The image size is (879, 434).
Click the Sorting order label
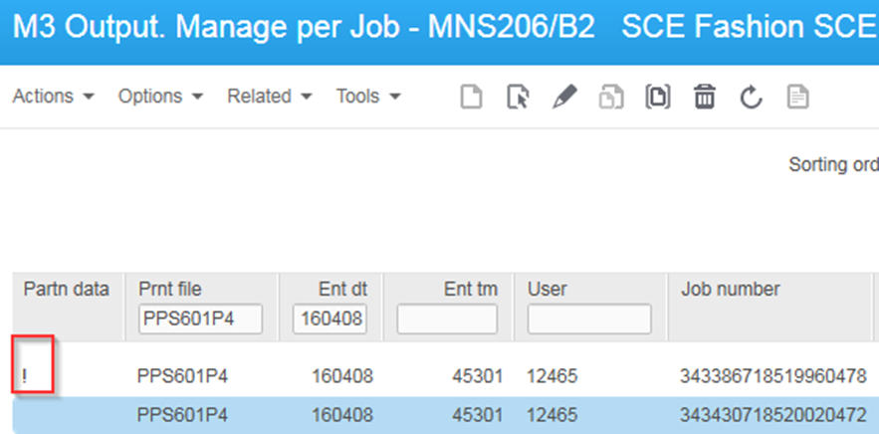(x=833, y=165)
